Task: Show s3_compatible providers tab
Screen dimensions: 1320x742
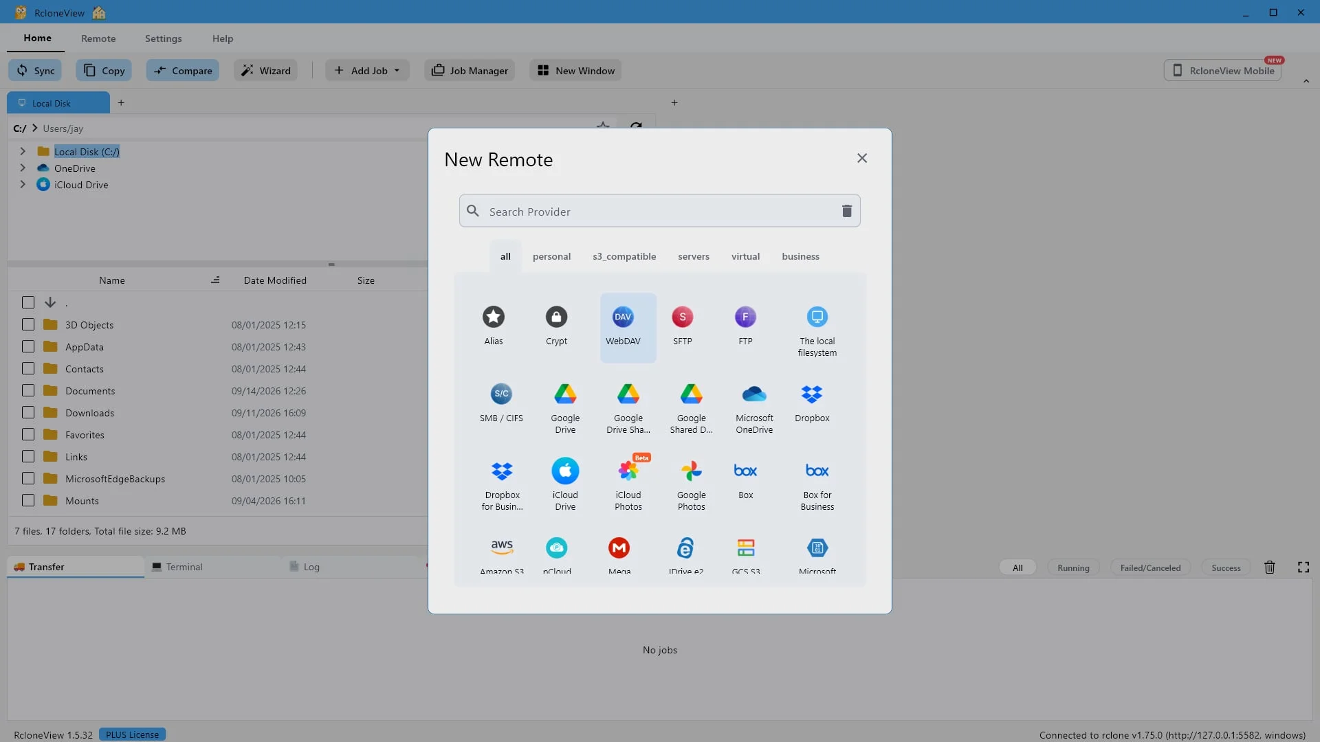Action: [624, 256]
